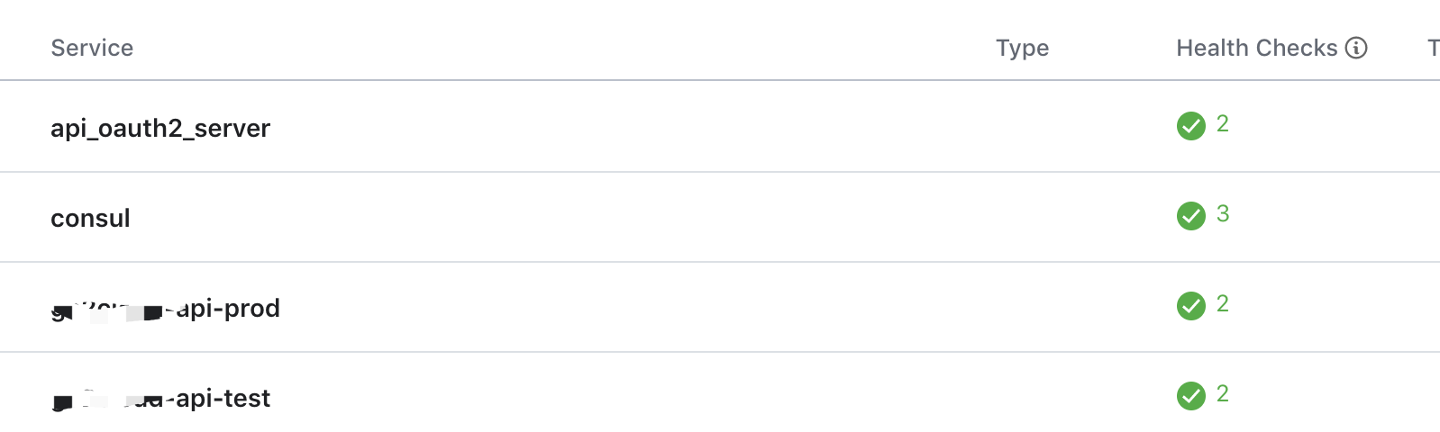Click empty Type cell in api_oauth2_server row

coord(1022,127)
